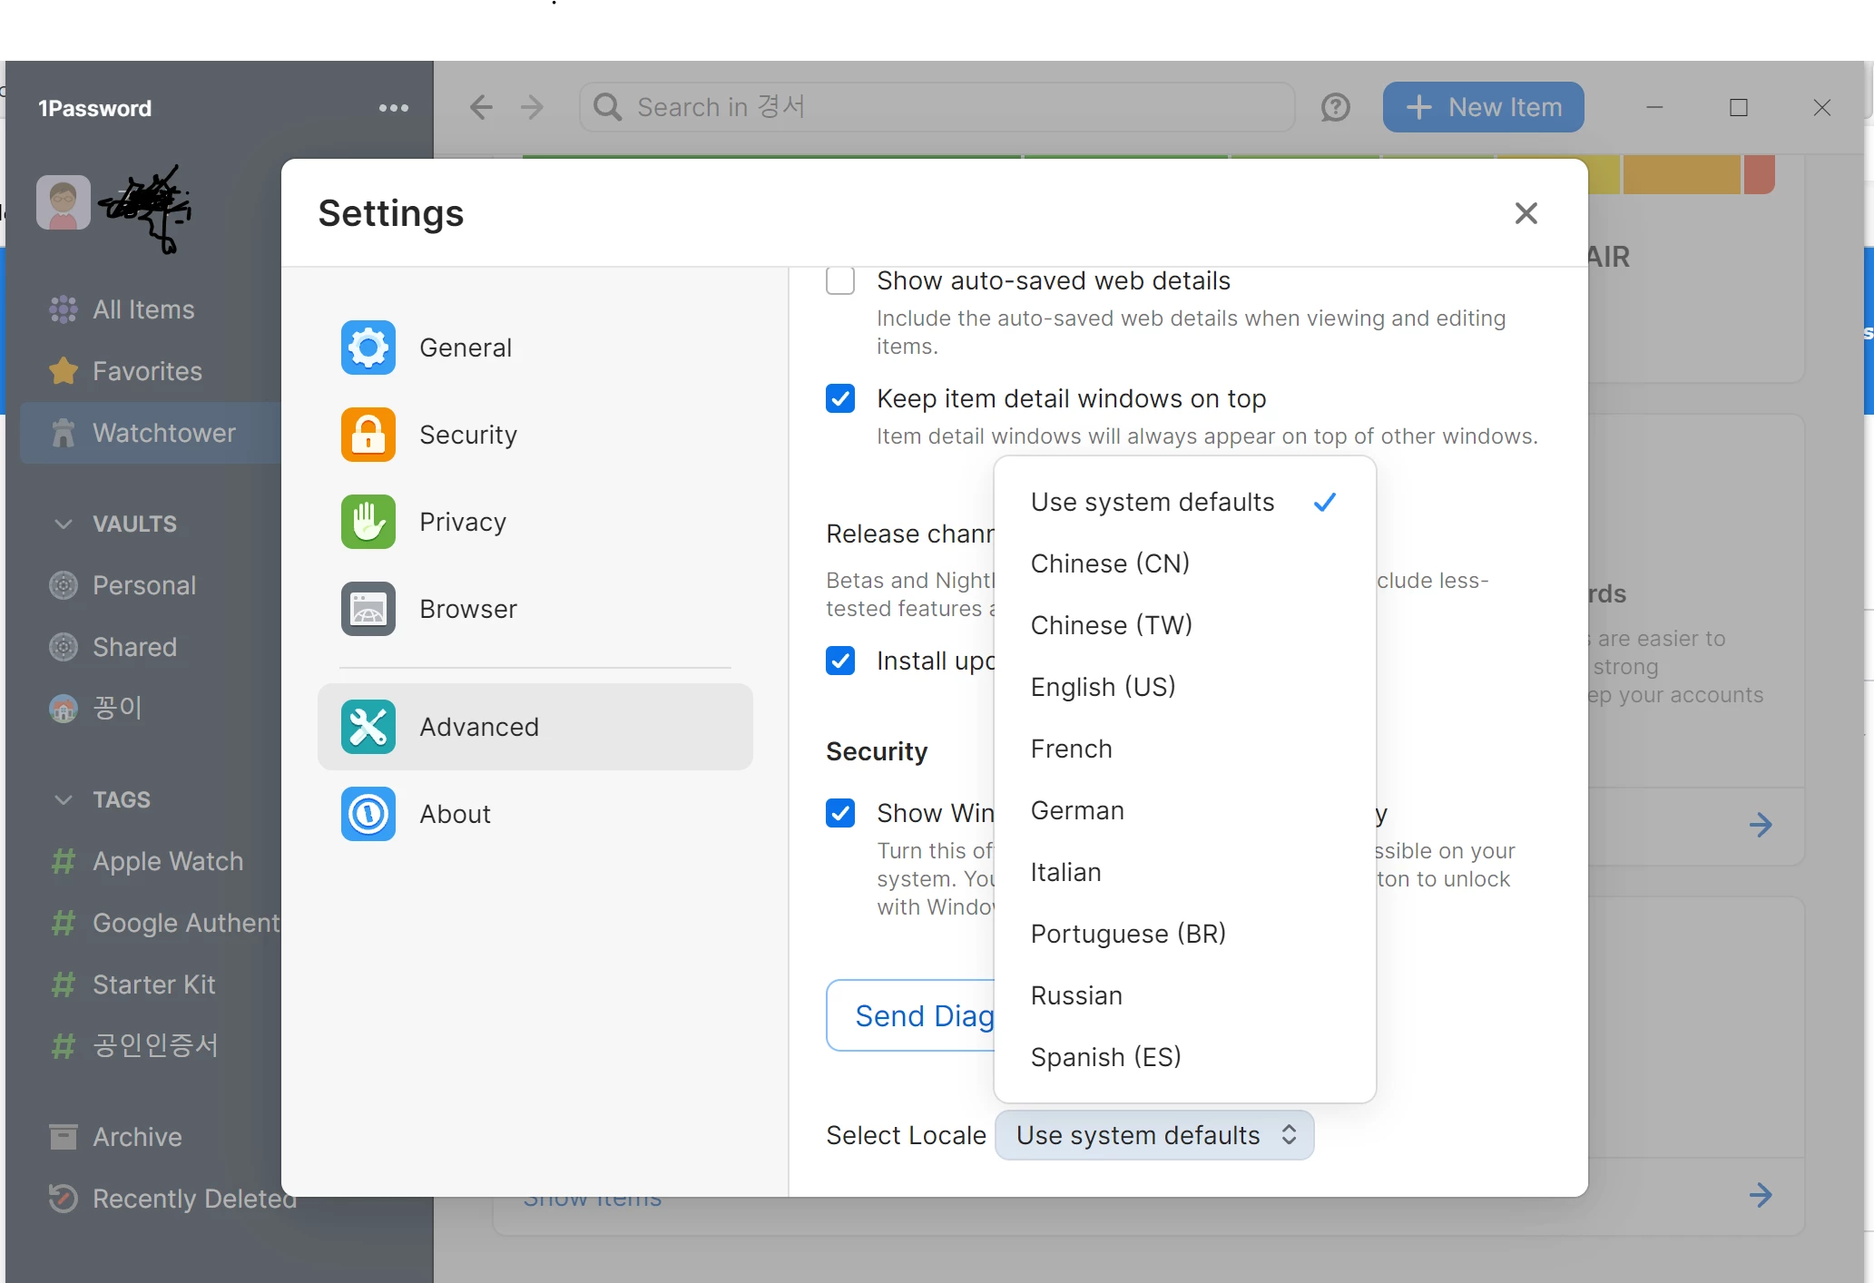Viewport: 1874px width, 1283px height.
Task: Open the Personal vault icon
Action: 64,585
